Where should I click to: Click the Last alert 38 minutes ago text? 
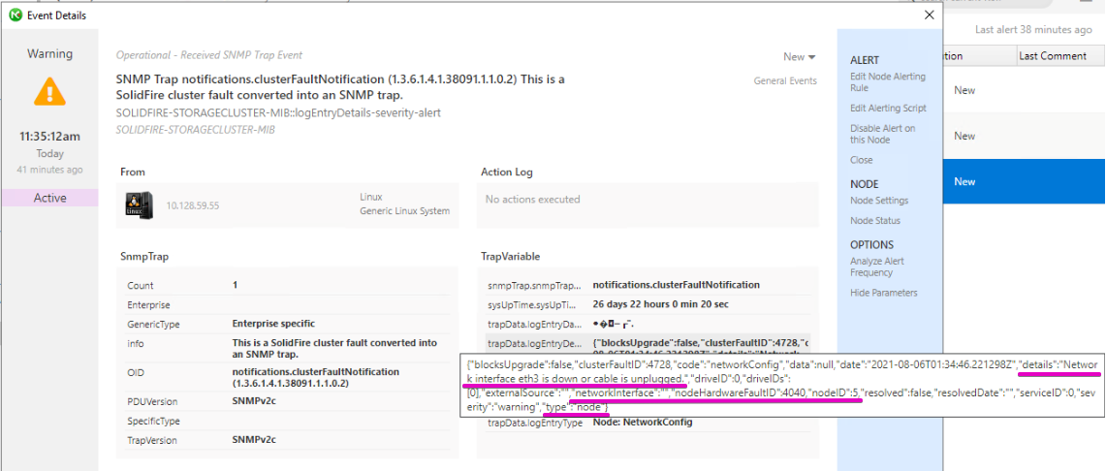[x=1033, y=30]
